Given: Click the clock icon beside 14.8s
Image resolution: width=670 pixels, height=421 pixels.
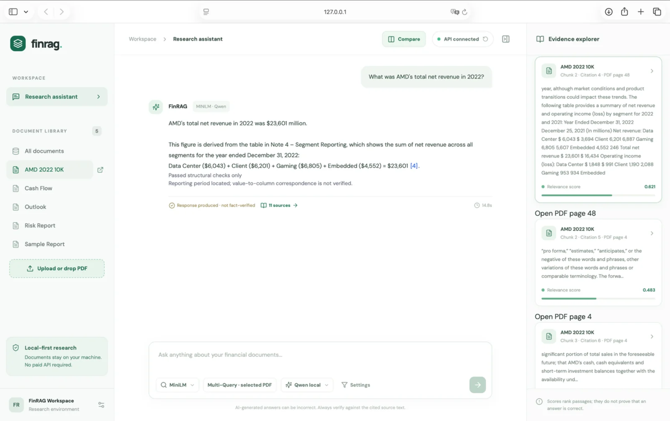Looking at the screenshot, I should tap(477, 205).
